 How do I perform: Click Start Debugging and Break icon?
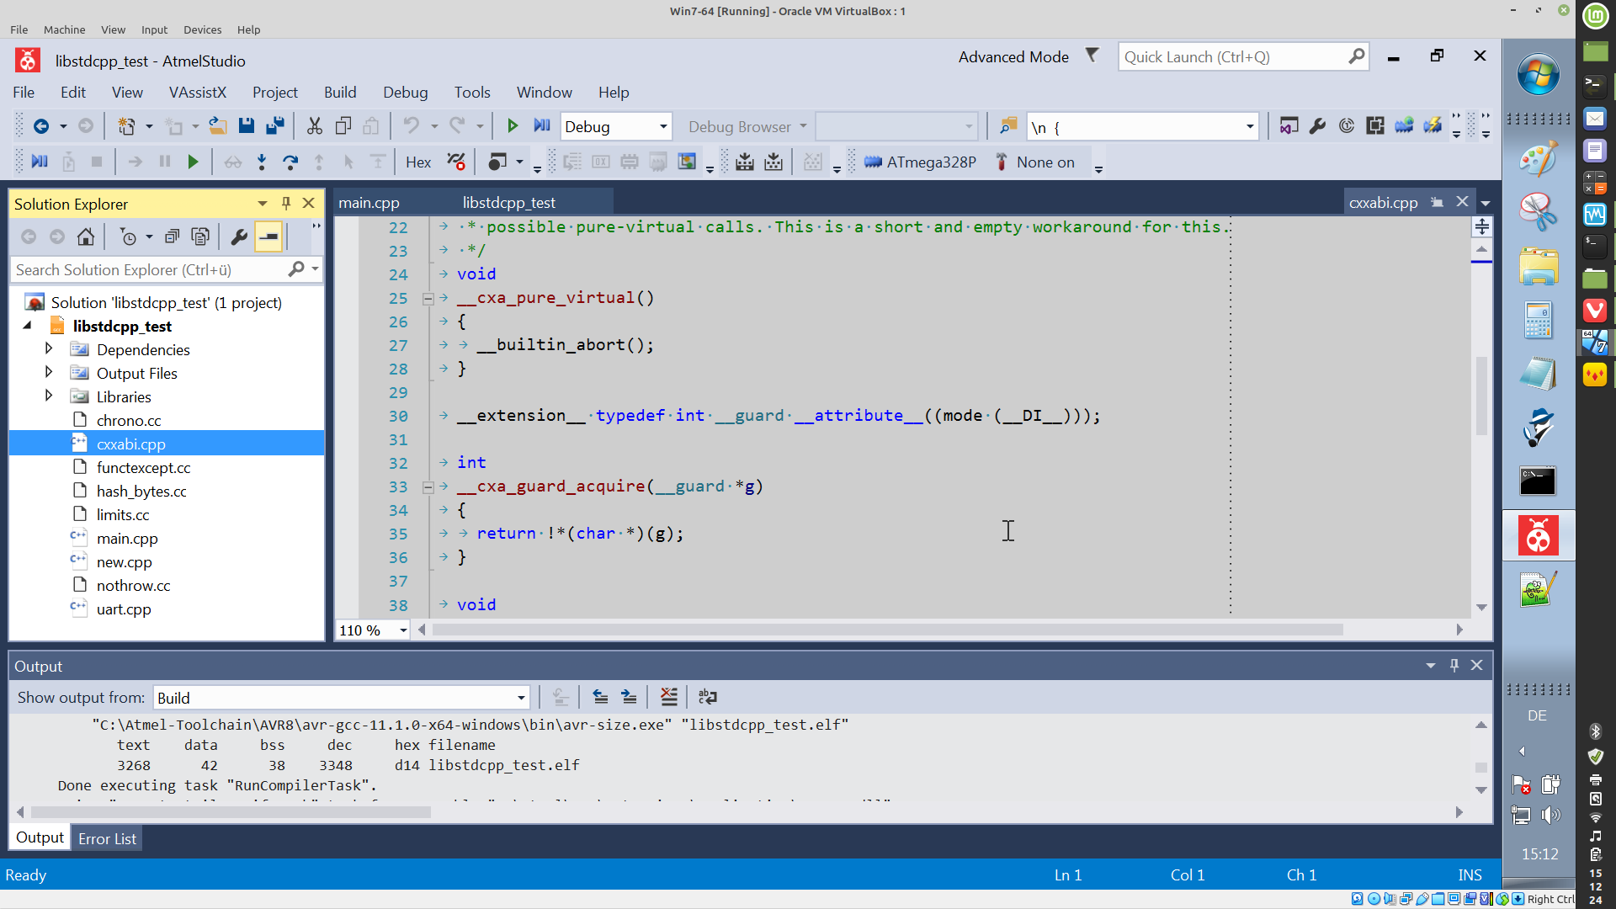pos(541,126)
